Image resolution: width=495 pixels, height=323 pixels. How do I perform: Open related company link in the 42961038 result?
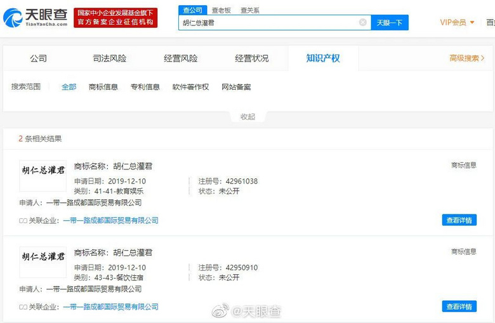click(x=111, y=220)
